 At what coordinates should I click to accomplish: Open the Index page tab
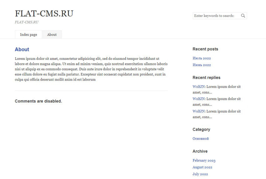point(28,35)
